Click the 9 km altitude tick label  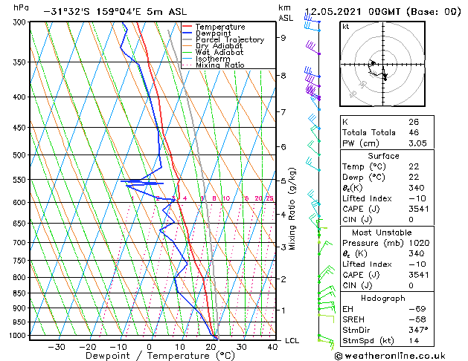pos(283,38)
